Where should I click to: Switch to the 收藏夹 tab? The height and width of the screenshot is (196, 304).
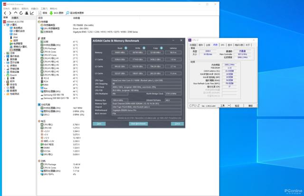[15, 18]
